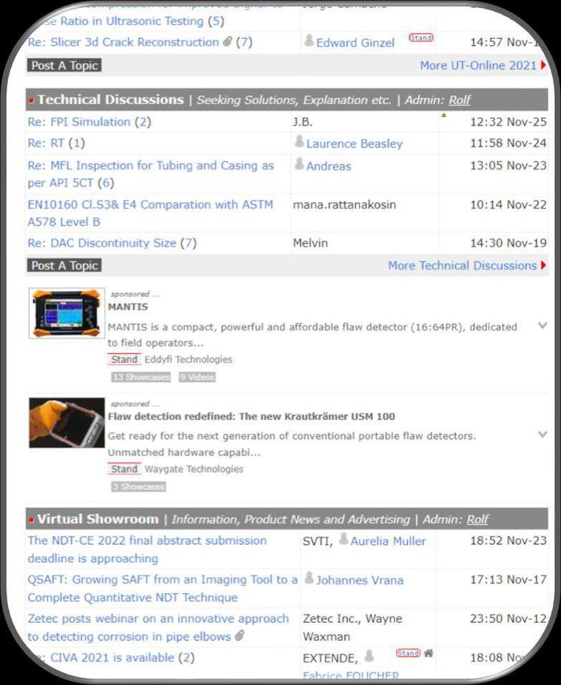Click the avatar icon beside Aurelia Muller
Viewport: 561px width, 685px height.
pyautogui.click(x=344, y=539)
